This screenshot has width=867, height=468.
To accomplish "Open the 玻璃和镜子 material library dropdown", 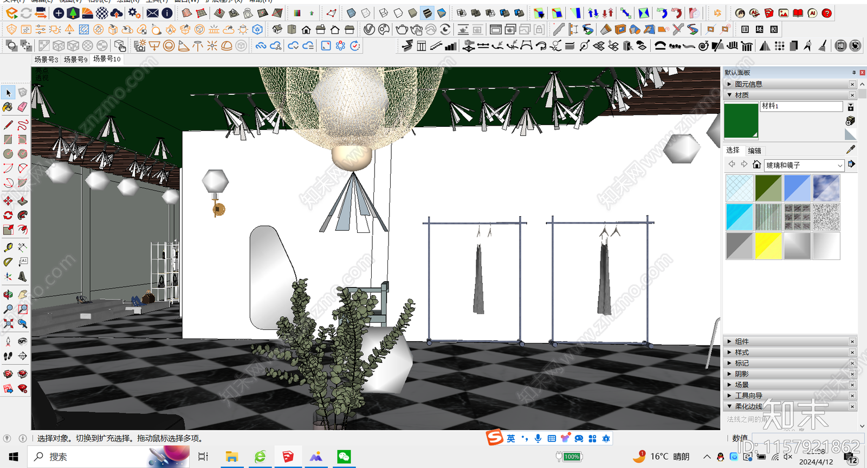I will [804, 165].
